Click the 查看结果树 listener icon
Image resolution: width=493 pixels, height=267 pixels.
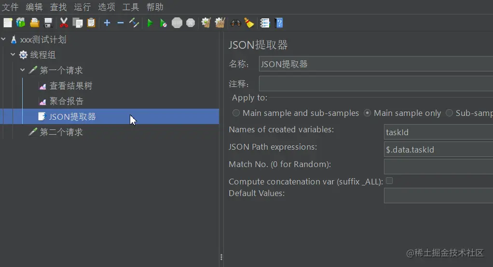tap(43, 86)
